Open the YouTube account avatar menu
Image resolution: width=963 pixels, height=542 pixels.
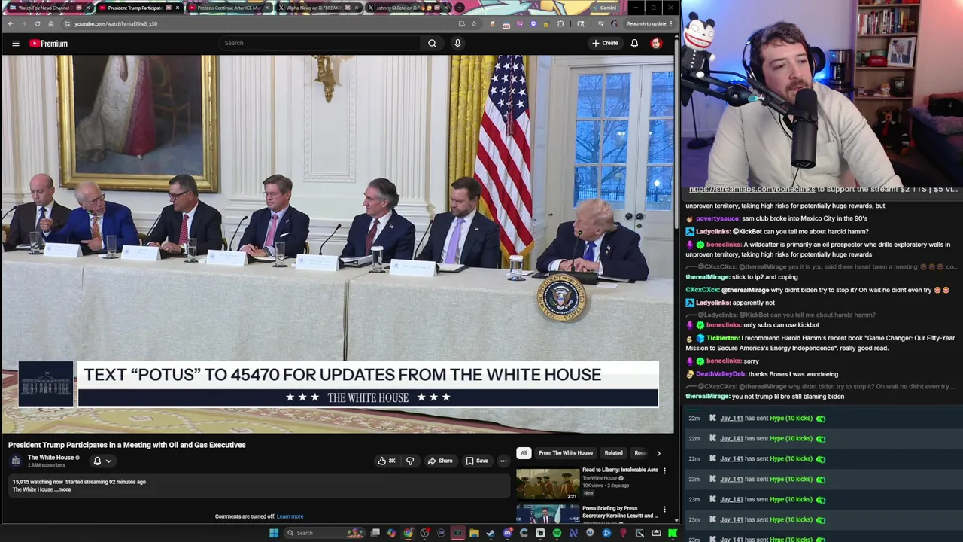(x=656, y=43)
